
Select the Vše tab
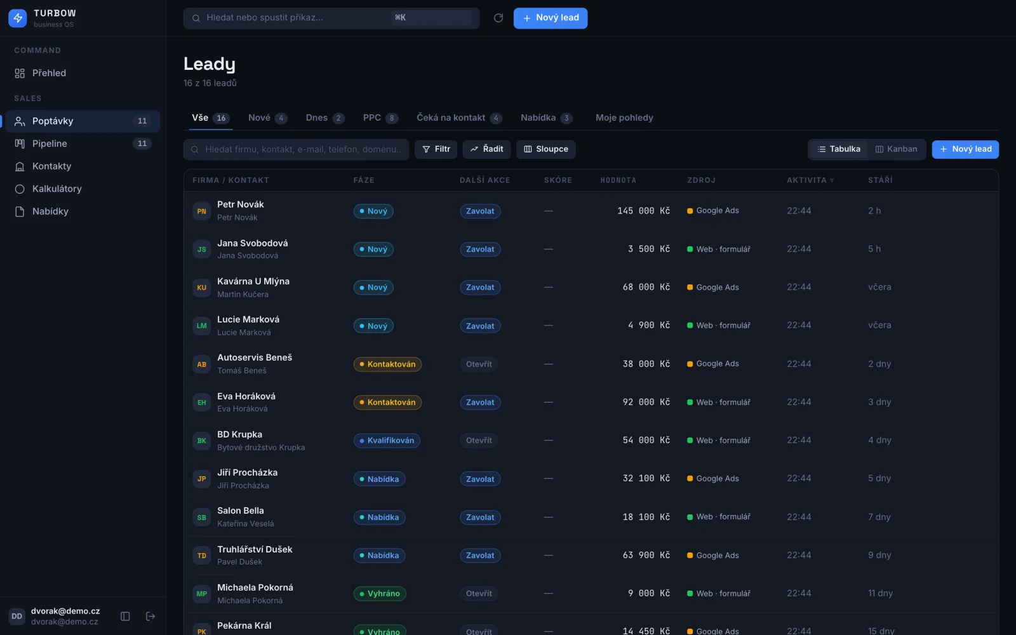click(211, 118)
